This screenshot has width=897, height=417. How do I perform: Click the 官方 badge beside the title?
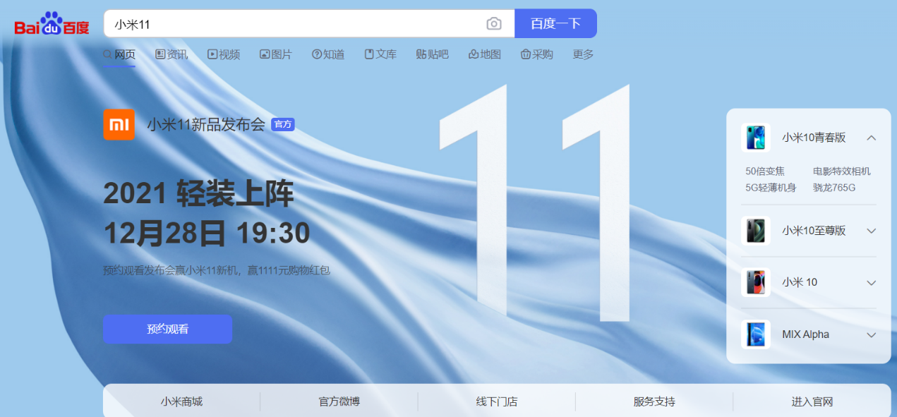point(283,124)
